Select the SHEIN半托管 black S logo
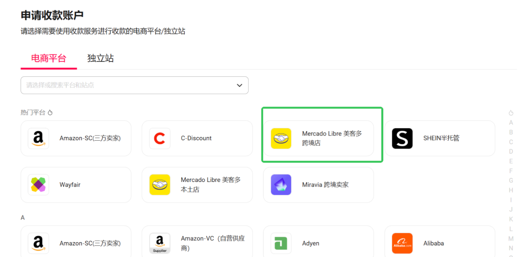The height and width of the screenshot is (257, 523). pyautogui.click(x=402, y=138)
